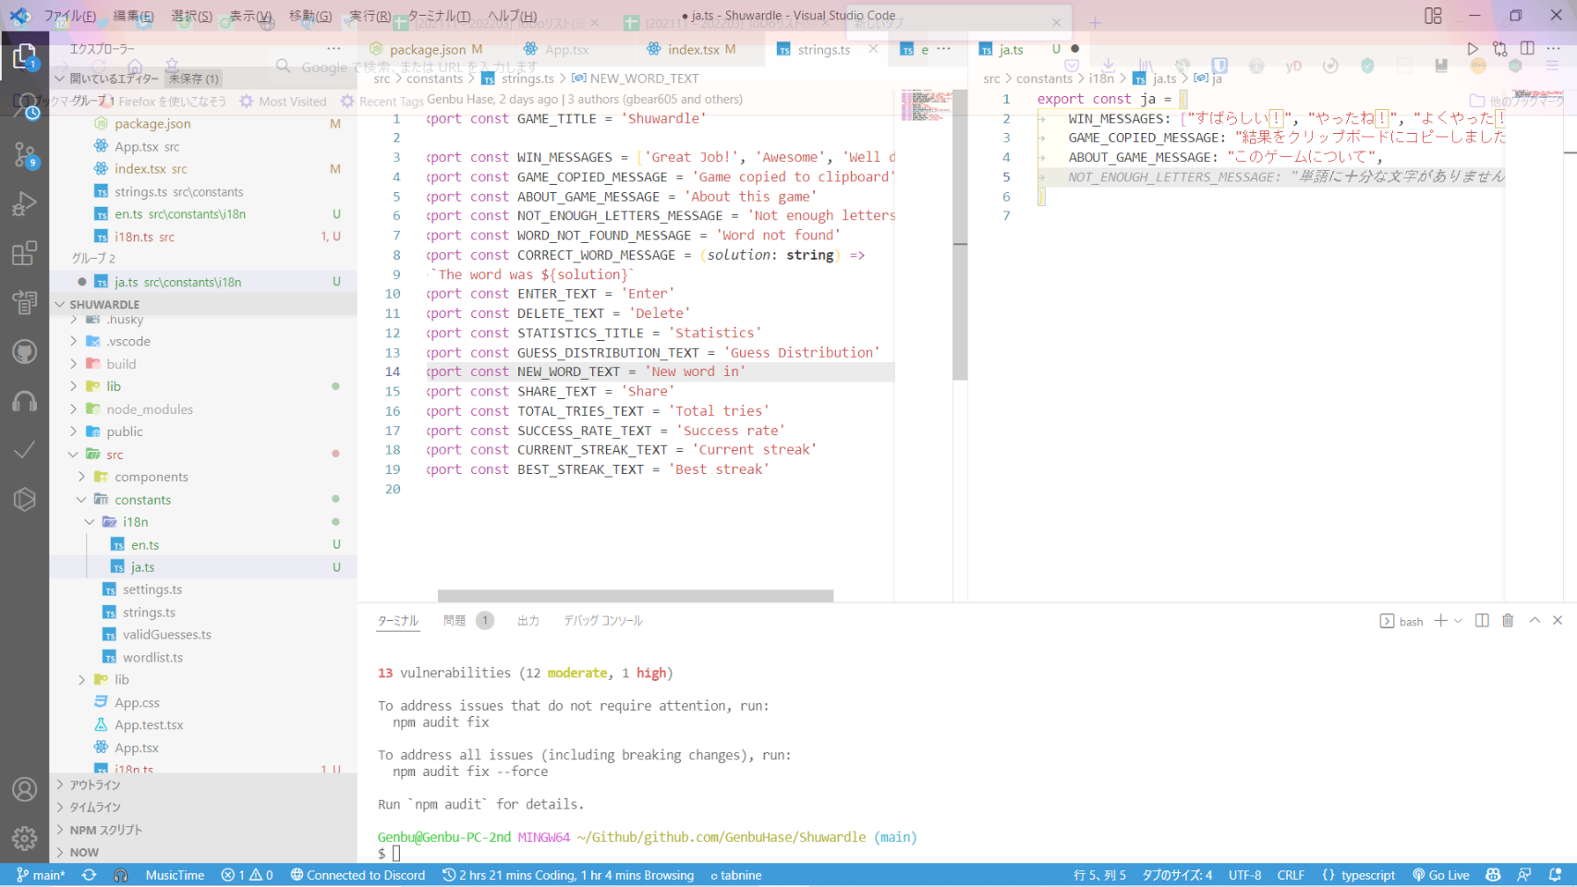This screenshot has height=887, width=1577.
Task: Split the editor to the right
Action: (x=1527, y=49)
